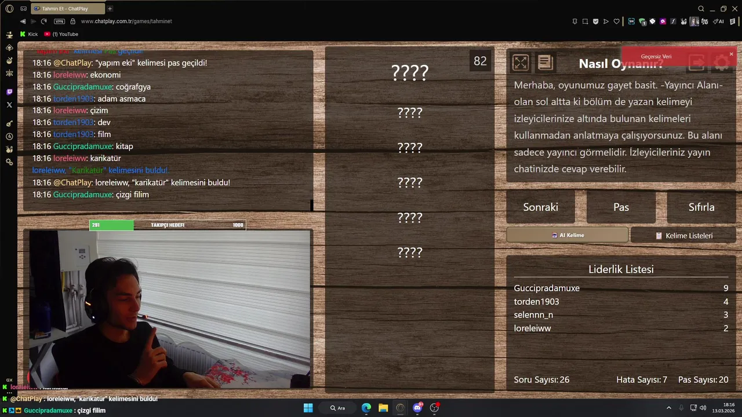Click the streamer webcam video
The width and height of the screenshot is (742, 417).
coord(169,309)
